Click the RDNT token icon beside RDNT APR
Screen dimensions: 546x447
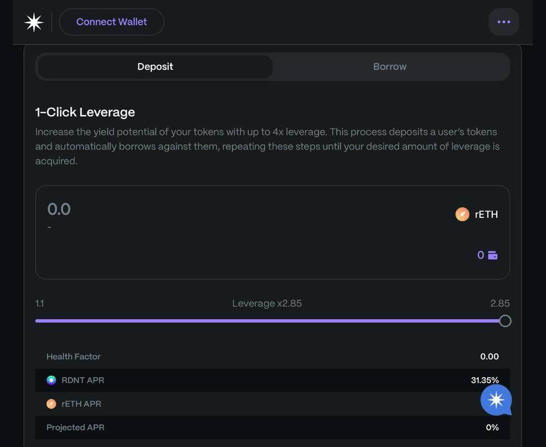pyautogui.click(x=51, y=381)
